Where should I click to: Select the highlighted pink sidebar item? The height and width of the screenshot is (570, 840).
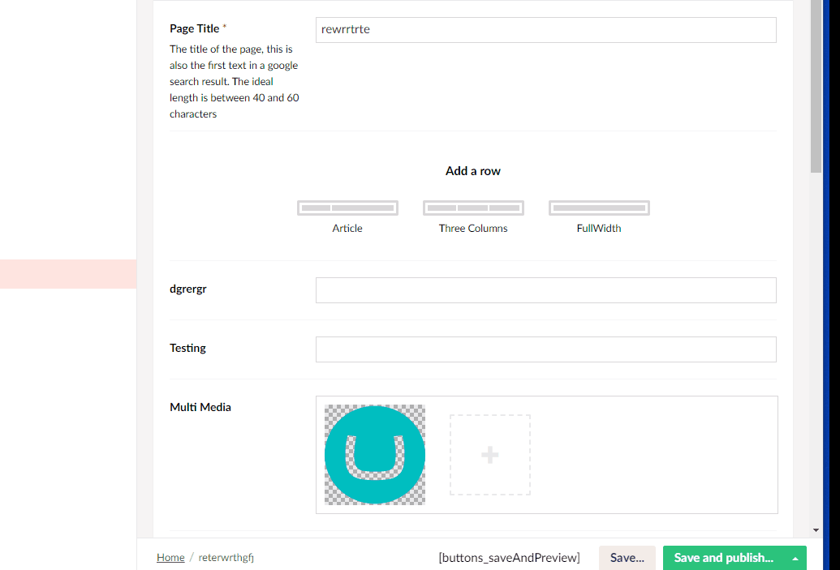pyautogui.click(x=68, y=273)
